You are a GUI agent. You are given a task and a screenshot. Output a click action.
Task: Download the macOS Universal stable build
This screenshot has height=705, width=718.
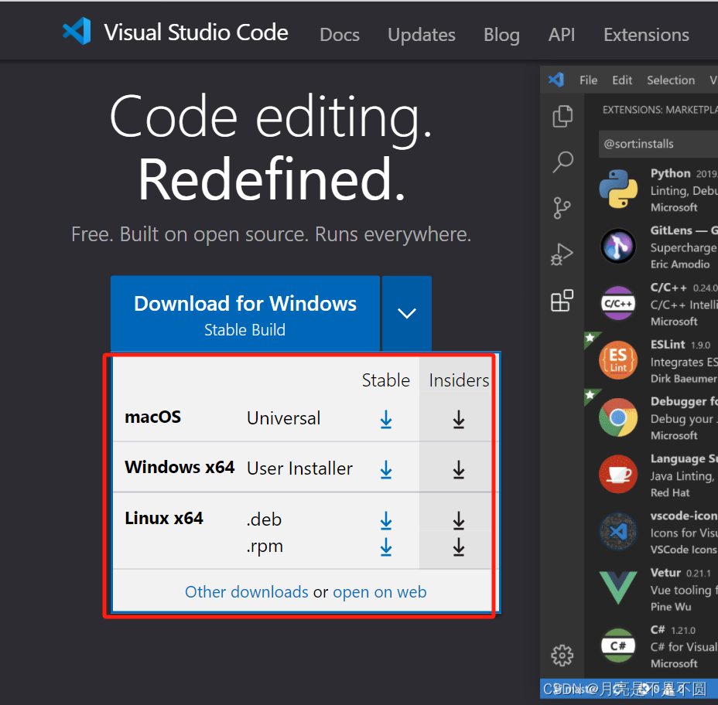coord(386,420)
